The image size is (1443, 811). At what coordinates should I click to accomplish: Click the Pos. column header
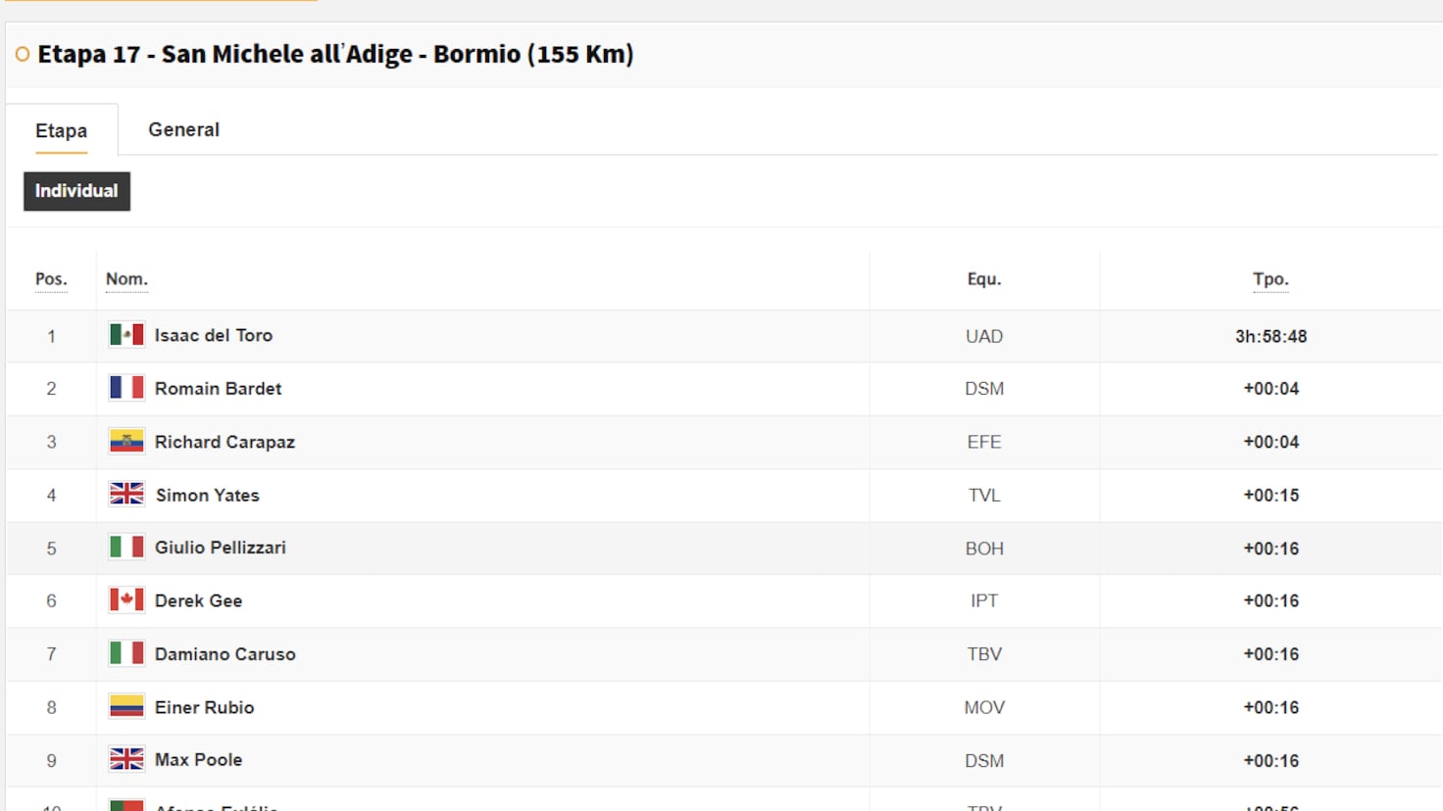coord(51,279)
